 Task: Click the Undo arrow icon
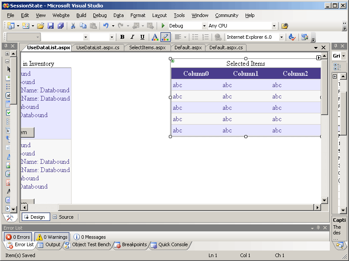106,26
